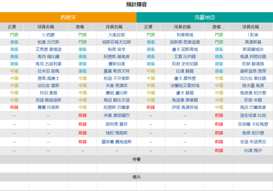
Task: Select midfielder 比達.蘇錫
Action: [185, 71]
